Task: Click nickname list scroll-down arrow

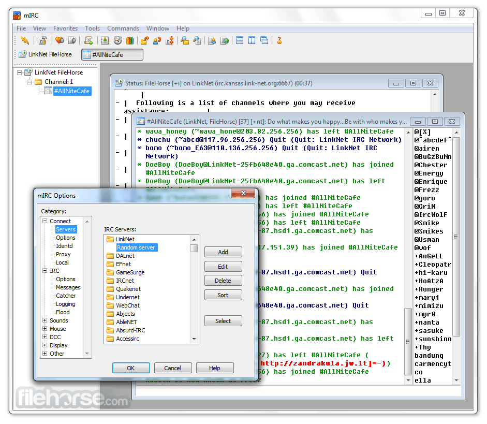Action: 456,380
